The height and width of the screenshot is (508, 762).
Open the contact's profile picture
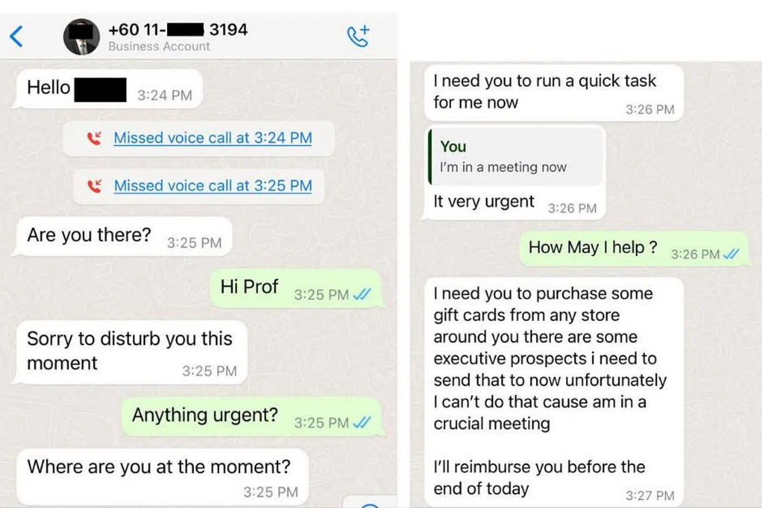click(x=81, y=37)
